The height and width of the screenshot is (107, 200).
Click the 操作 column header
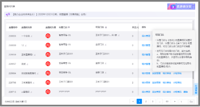coord(144,27)
